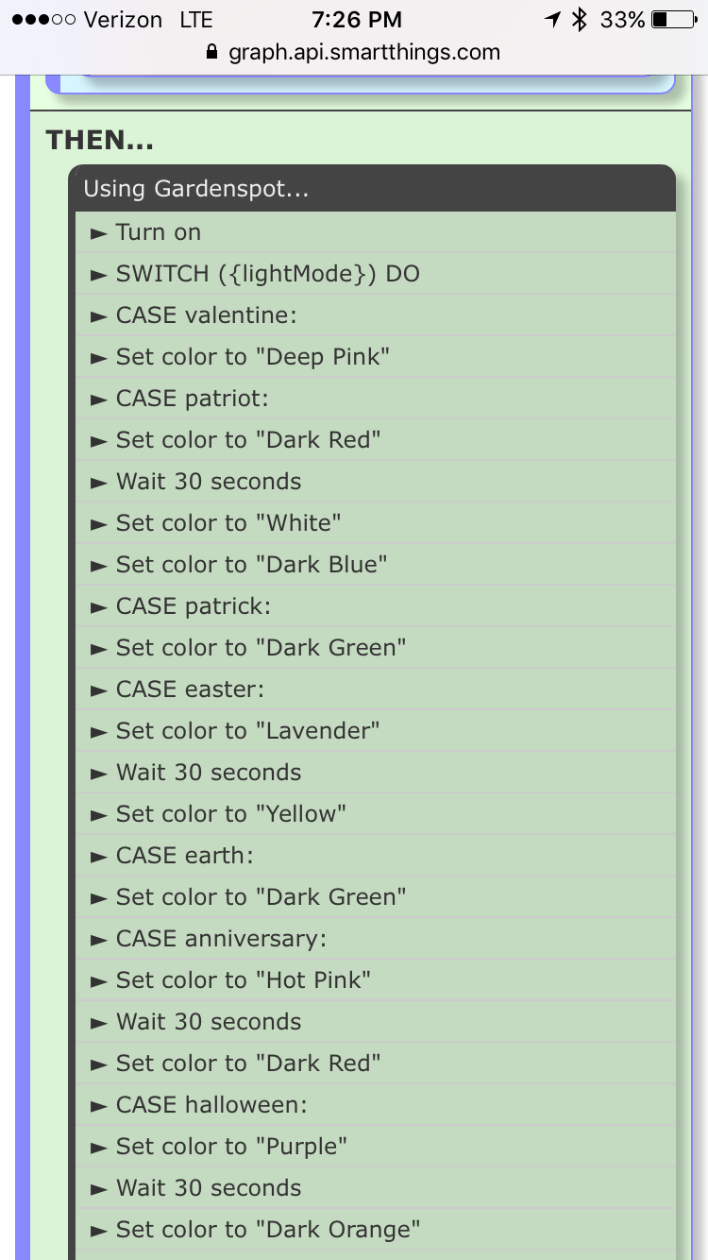Viewport: 708px width, 1260px height.
Task: Tap the Bluetooth icon in status bar
Action: point(580,19)
